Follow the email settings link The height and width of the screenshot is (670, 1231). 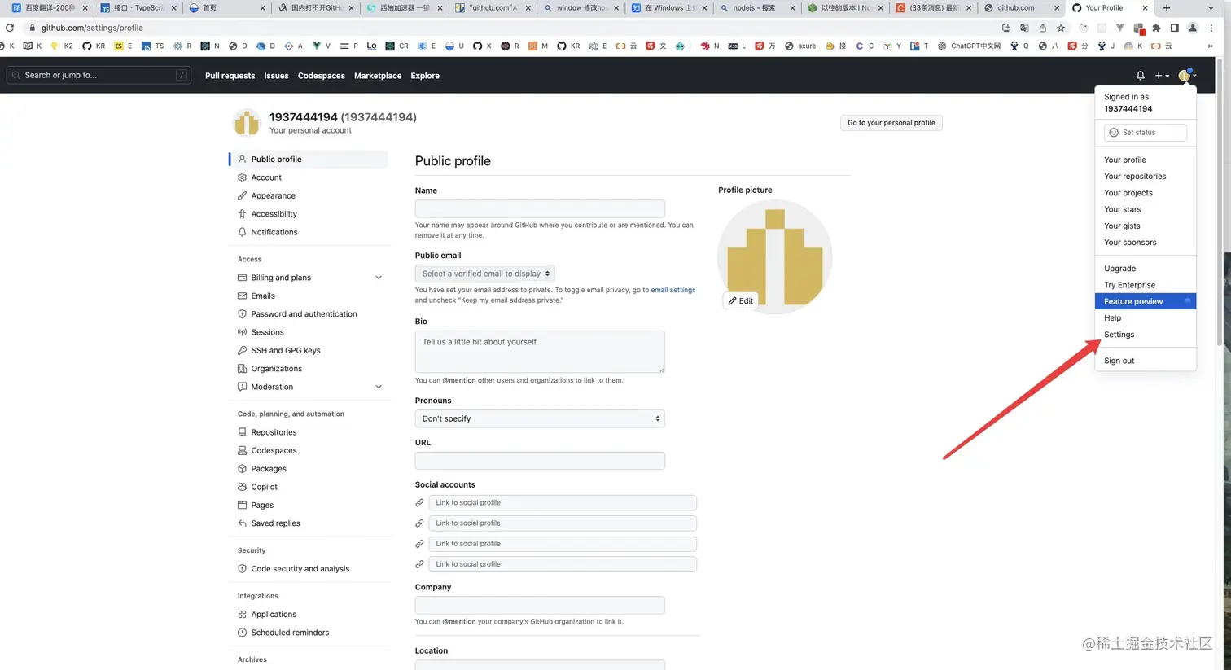click(672, 290)
